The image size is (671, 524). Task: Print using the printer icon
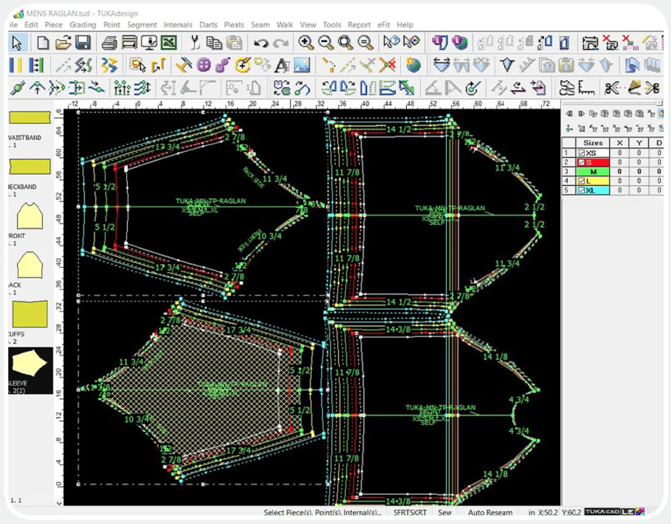[x=109, y=43]
